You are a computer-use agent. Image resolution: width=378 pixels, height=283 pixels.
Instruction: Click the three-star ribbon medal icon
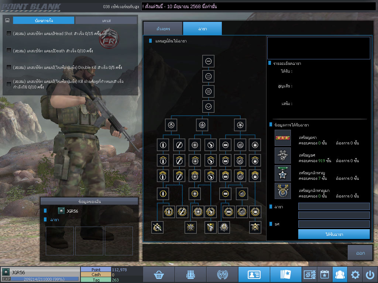coord(282,138)
